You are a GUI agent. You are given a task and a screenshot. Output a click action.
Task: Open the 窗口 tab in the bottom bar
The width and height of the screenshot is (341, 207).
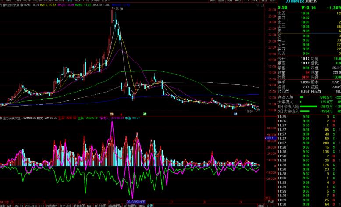[10, 206]
